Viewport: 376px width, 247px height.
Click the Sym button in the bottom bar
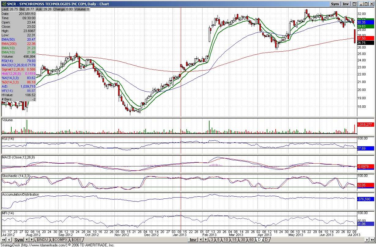click(x=19, y=240)
